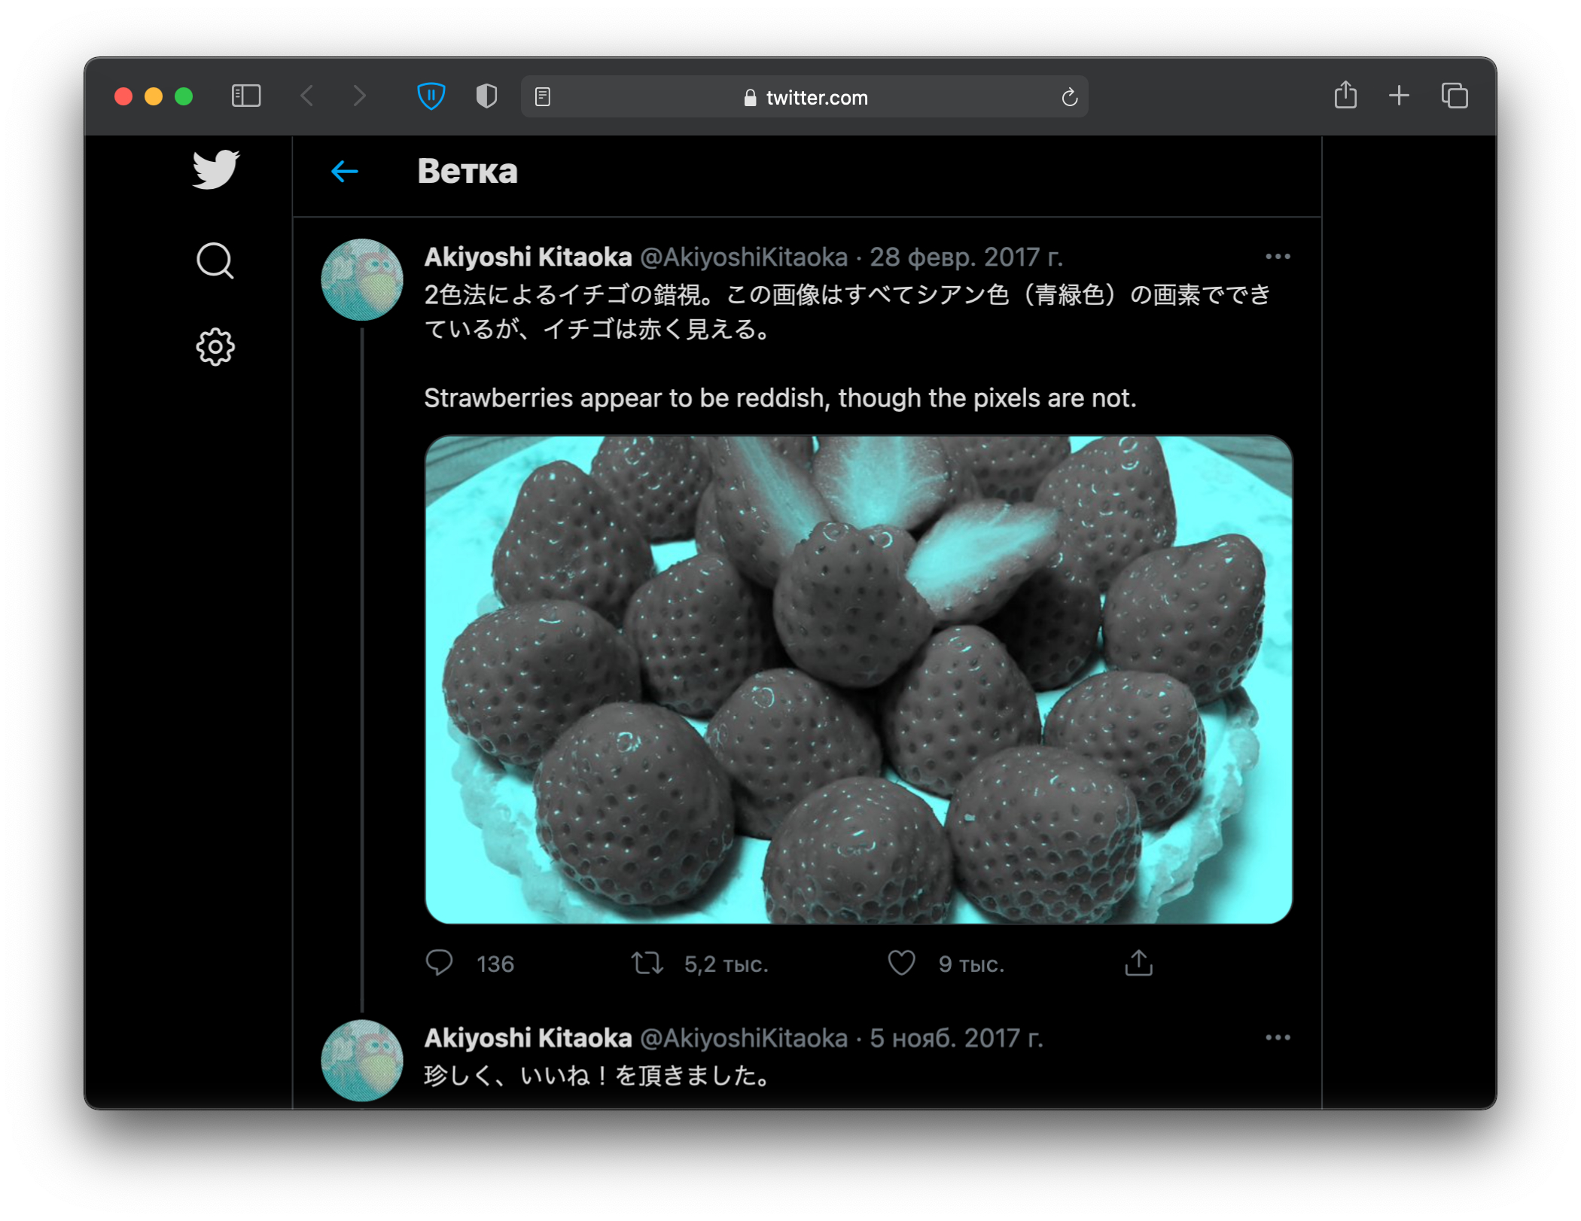The height and width of the screenshot is (1221, 1581).
Task: Open more options on the 5 нояб. tweet
Action: pyautogui.click(x=1278, y=1037)
